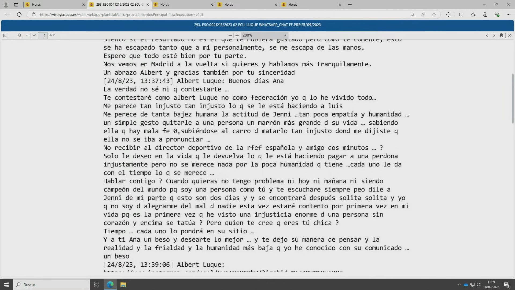Zoom out using the minus icon
Image resolution: width=515 pixels, height=290 pixels.
[x=230, y=35]
